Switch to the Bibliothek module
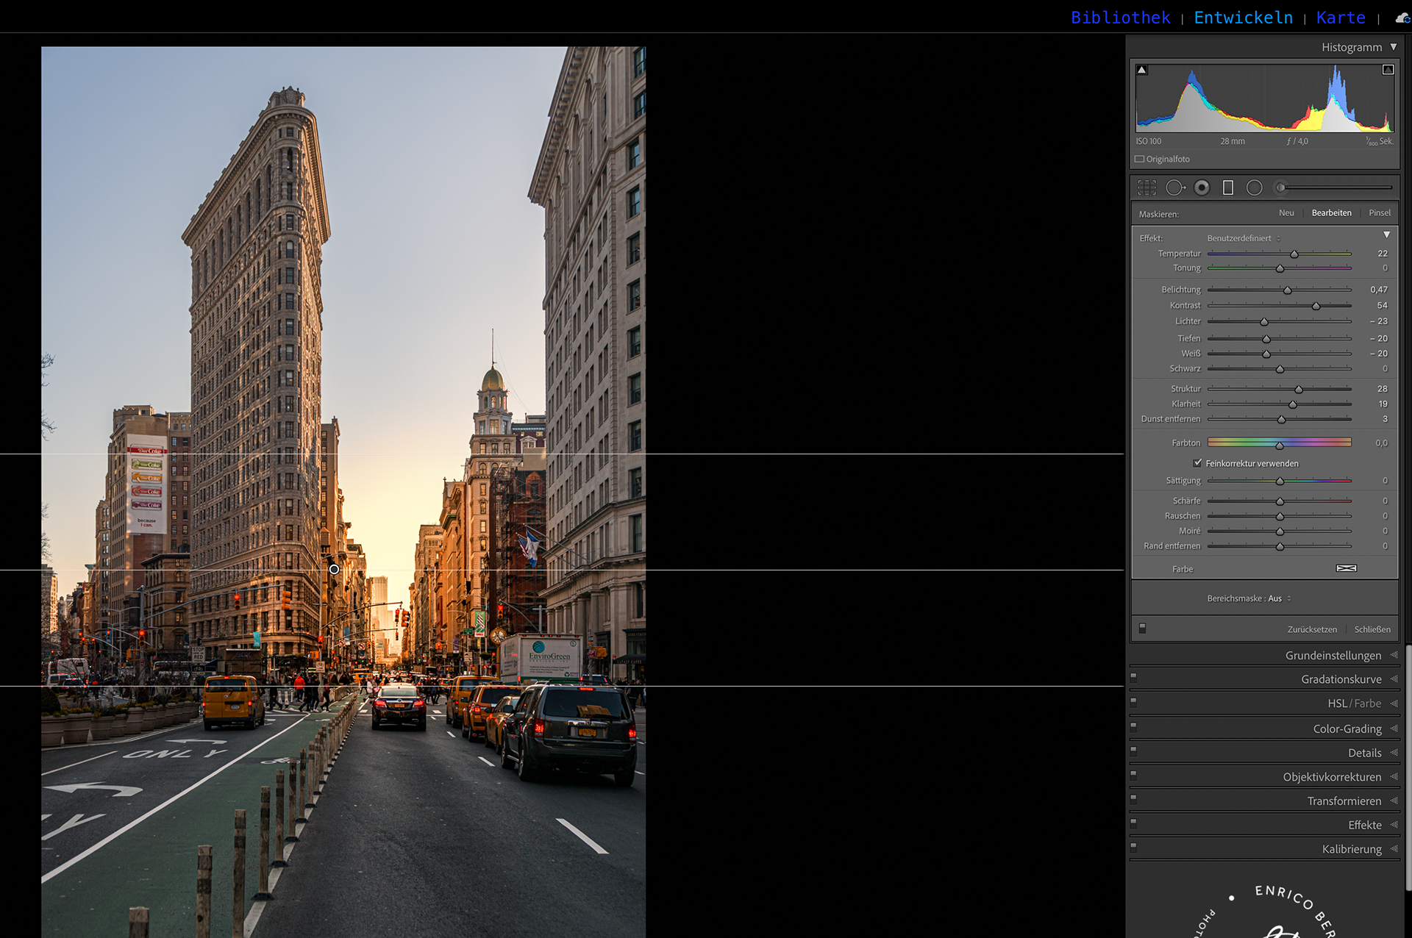 click(1120, 18)
